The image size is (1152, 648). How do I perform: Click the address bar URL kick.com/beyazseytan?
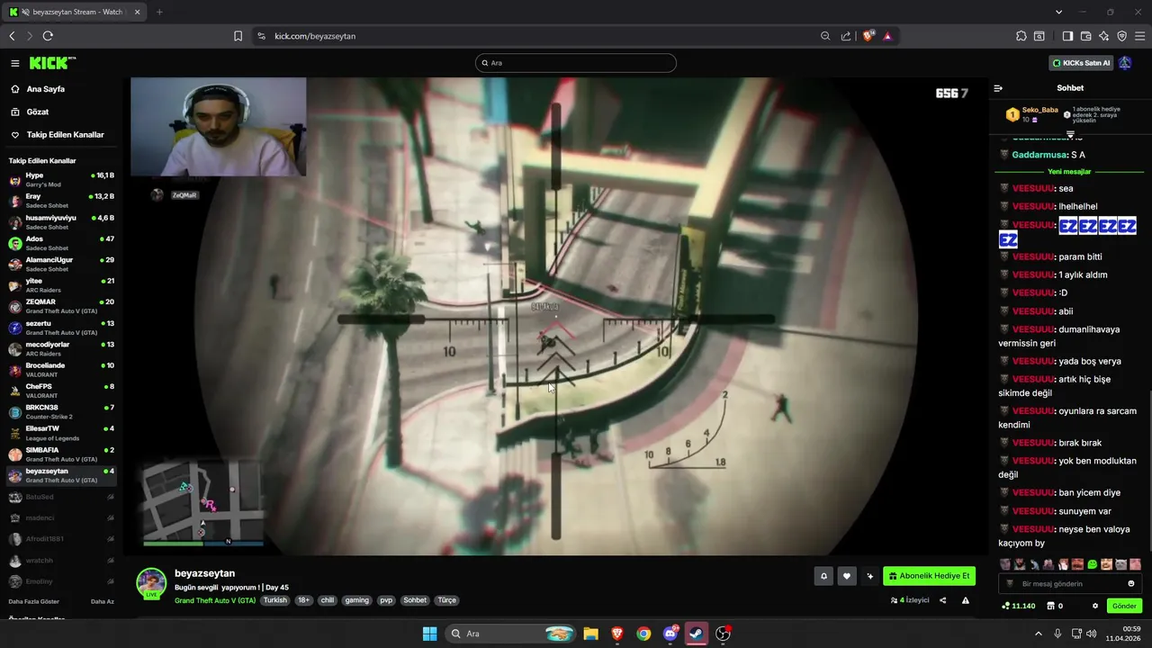coord(315,36)
